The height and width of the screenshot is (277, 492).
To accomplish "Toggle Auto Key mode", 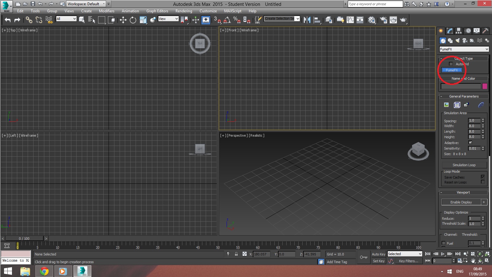I will tap(379, 254).
